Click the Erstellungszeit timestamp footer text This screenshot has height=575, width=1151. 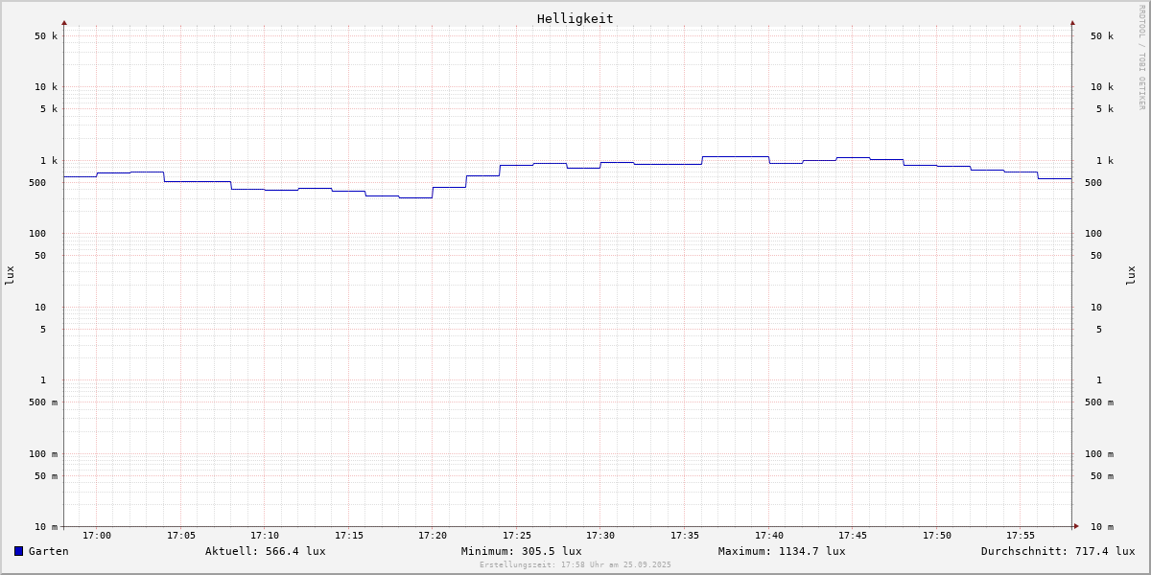click(x=575, y=564)
